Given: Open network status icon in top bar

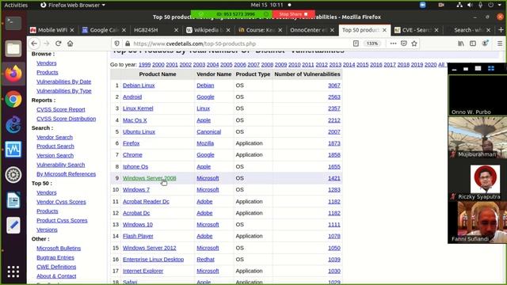Looking at the screenshot, I should point(459,5).
